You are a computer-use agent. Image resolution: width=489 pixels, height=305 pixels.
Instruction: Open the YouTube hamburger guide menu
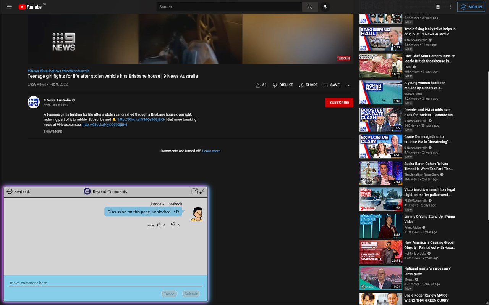pyautogui.click(x=10, y=7)
